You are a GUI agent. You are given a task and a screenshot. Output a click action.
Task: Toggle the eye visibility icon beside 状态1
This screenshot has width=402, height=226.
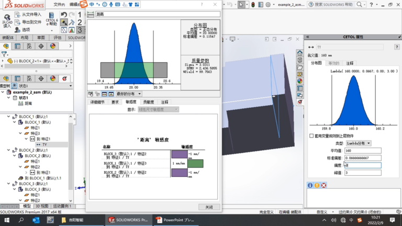(x=14, y=86)
